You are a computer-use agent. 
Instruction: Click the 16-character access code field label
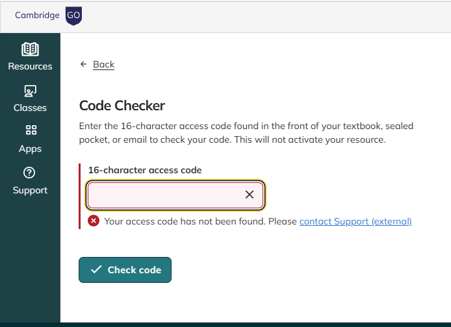(x=145, y=170)
